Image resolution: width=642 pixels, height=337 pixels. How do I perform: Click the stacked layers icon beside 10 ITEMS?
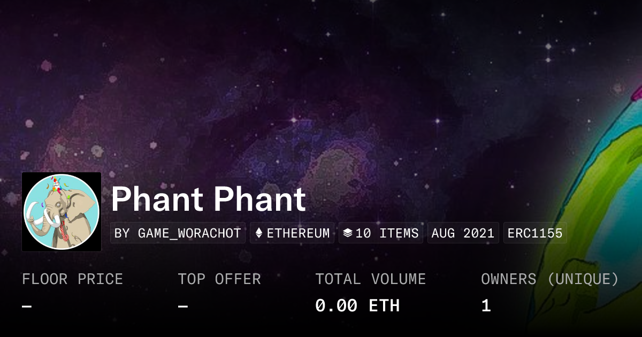pyautogui.click(x=347, y=233)
